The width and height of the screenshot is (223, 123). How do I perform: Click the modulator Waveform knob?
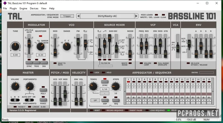click(x=40, y=46)
